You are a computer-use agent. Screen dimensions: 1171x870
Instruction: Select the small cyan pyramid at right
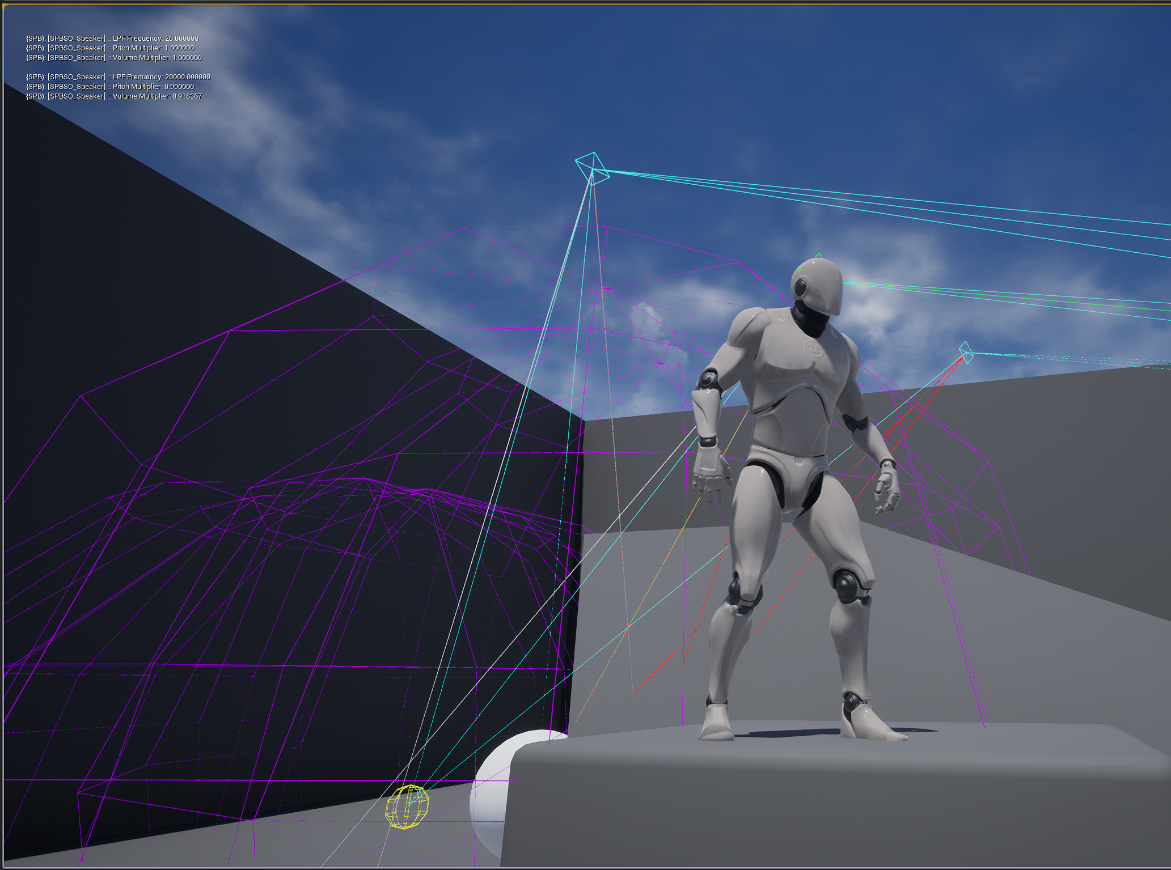pyautogui.click(x=966, y=352)
